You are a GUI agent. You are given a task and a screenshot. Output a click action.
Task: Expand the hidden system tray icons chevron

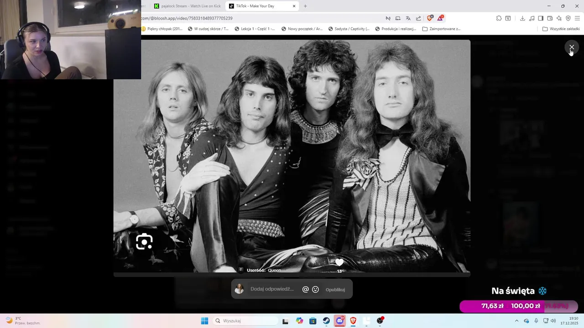[x=516, y=321]
